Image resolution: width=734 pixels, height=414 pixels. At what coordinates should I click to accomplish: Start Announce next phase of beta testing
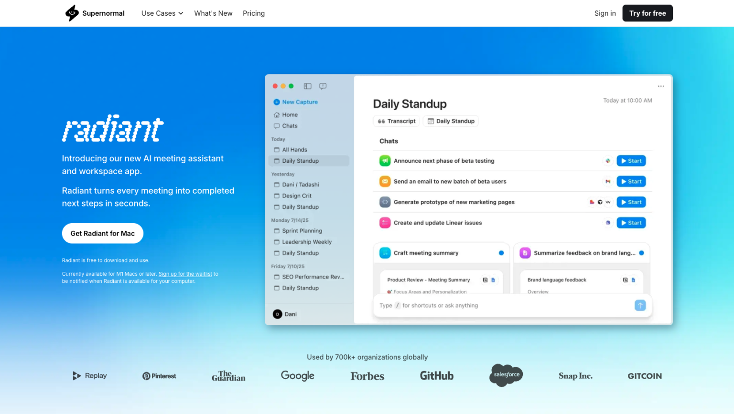point(631,161)
